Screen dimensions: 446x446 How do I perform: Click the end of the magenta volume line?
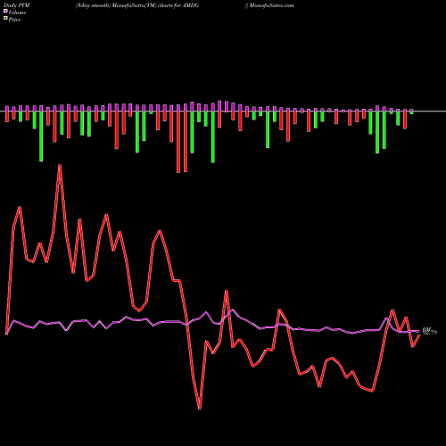(419, 331)
